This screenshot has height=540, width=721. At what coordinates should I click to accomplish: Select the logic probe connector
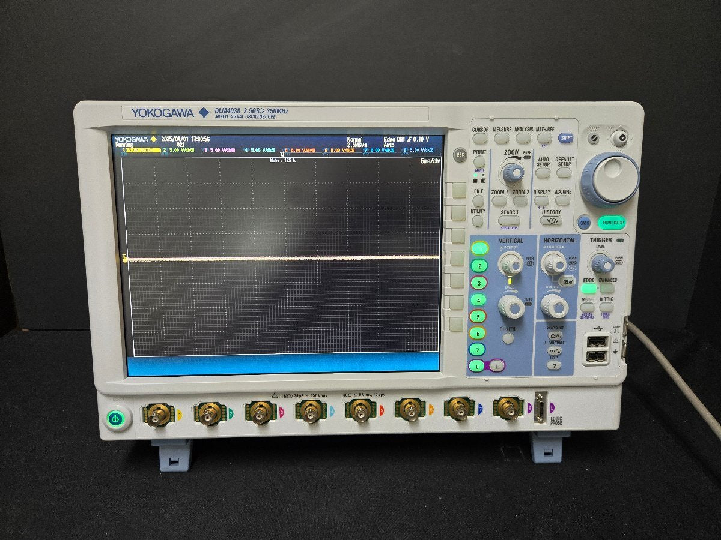point(540,408)
